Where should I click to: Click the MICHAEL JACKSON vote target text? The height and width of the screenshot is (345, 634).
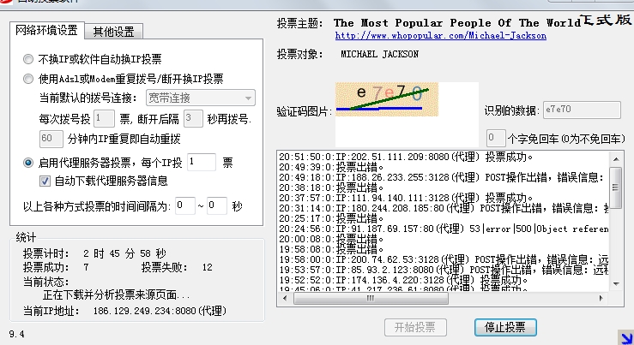[x=380, y=54]
